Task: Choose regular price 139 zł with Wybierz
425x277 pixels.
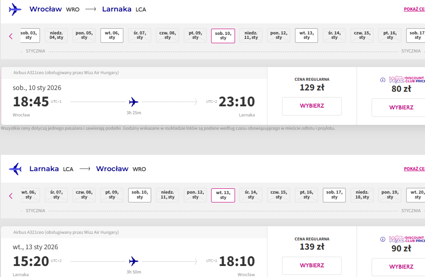Action: [312, 266]
